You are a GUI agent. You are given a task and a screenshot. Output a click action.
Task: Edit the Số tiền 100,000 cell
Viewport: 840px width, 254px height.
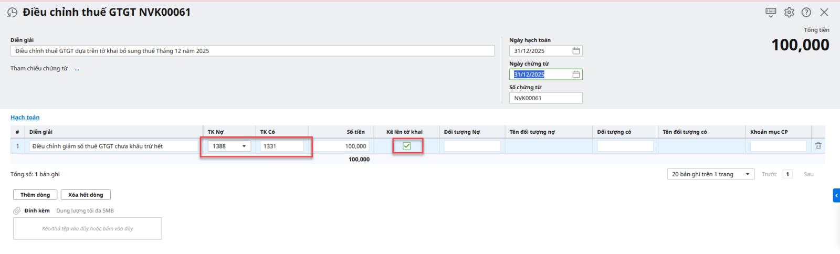(342, 146)
